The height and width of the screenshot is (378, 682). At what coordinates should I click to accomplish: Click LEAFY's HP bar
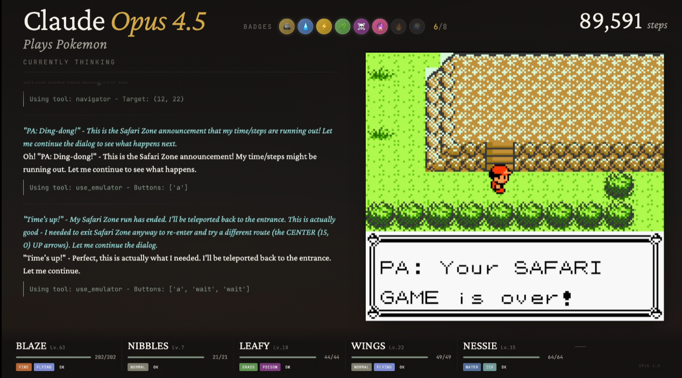(x=278, y=357)
